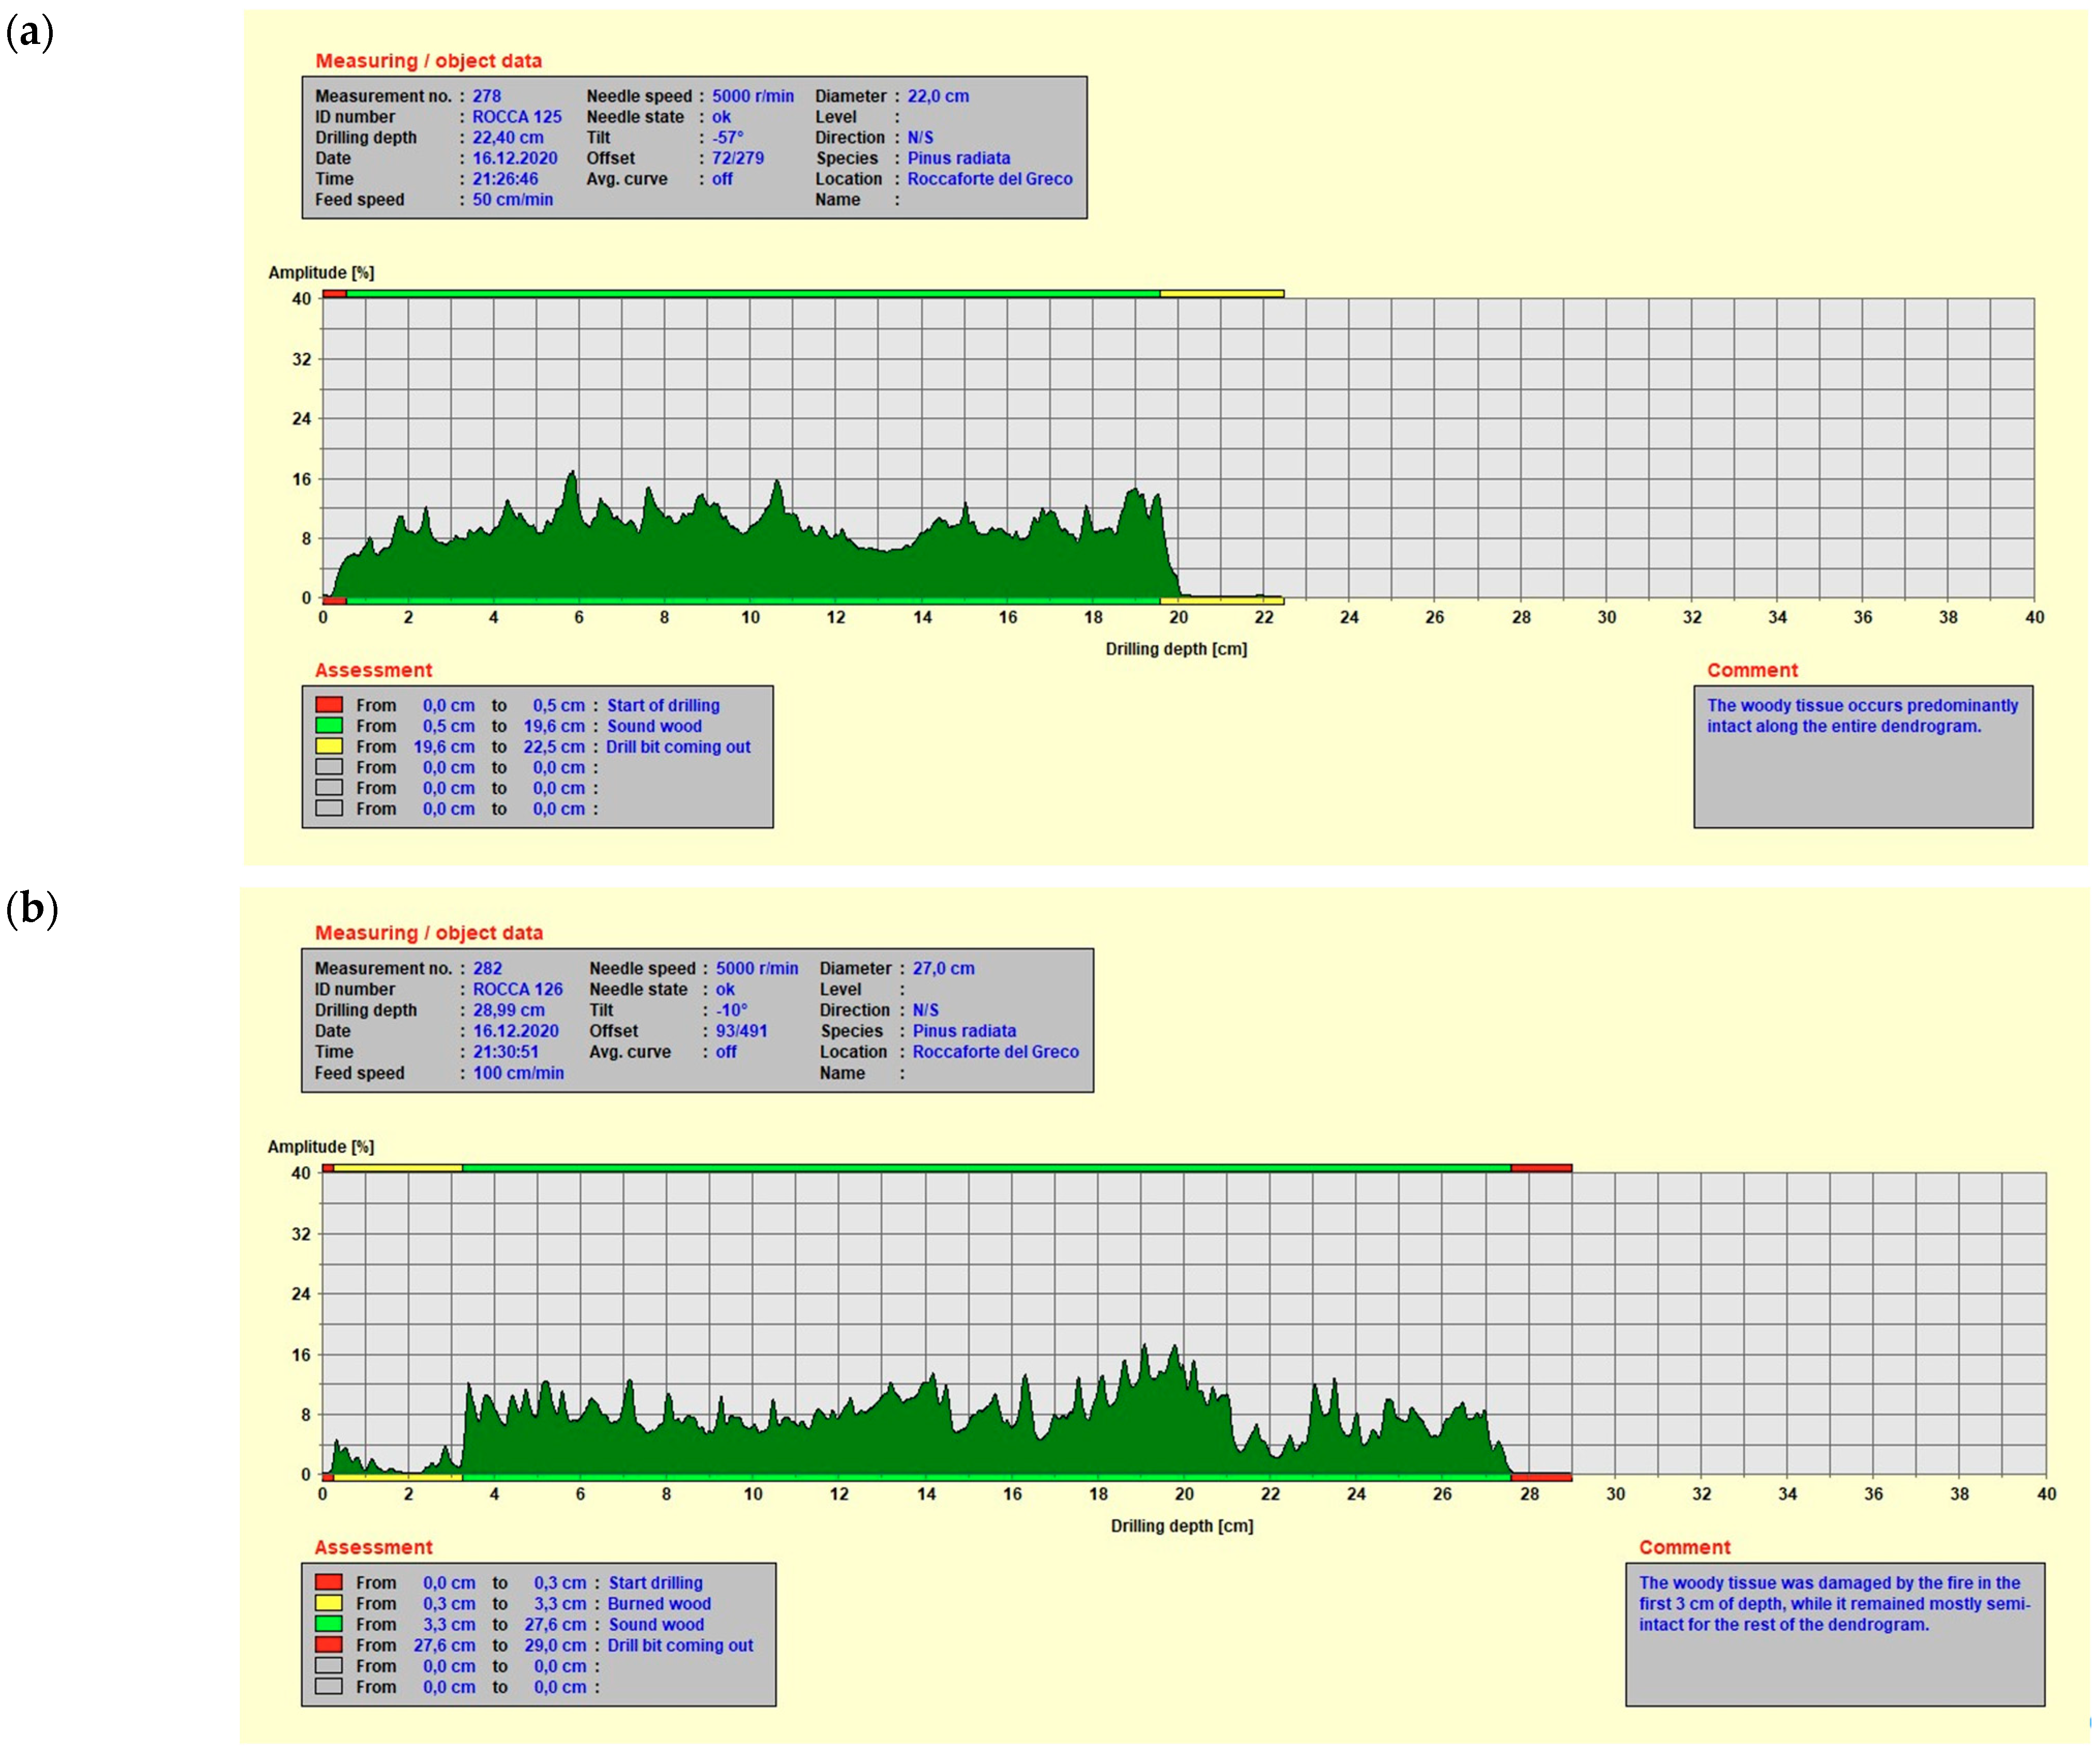Click the green Sound wood swatch in panel (b)
Screen dimensions: 2100x1755
tap(329, 1624)
